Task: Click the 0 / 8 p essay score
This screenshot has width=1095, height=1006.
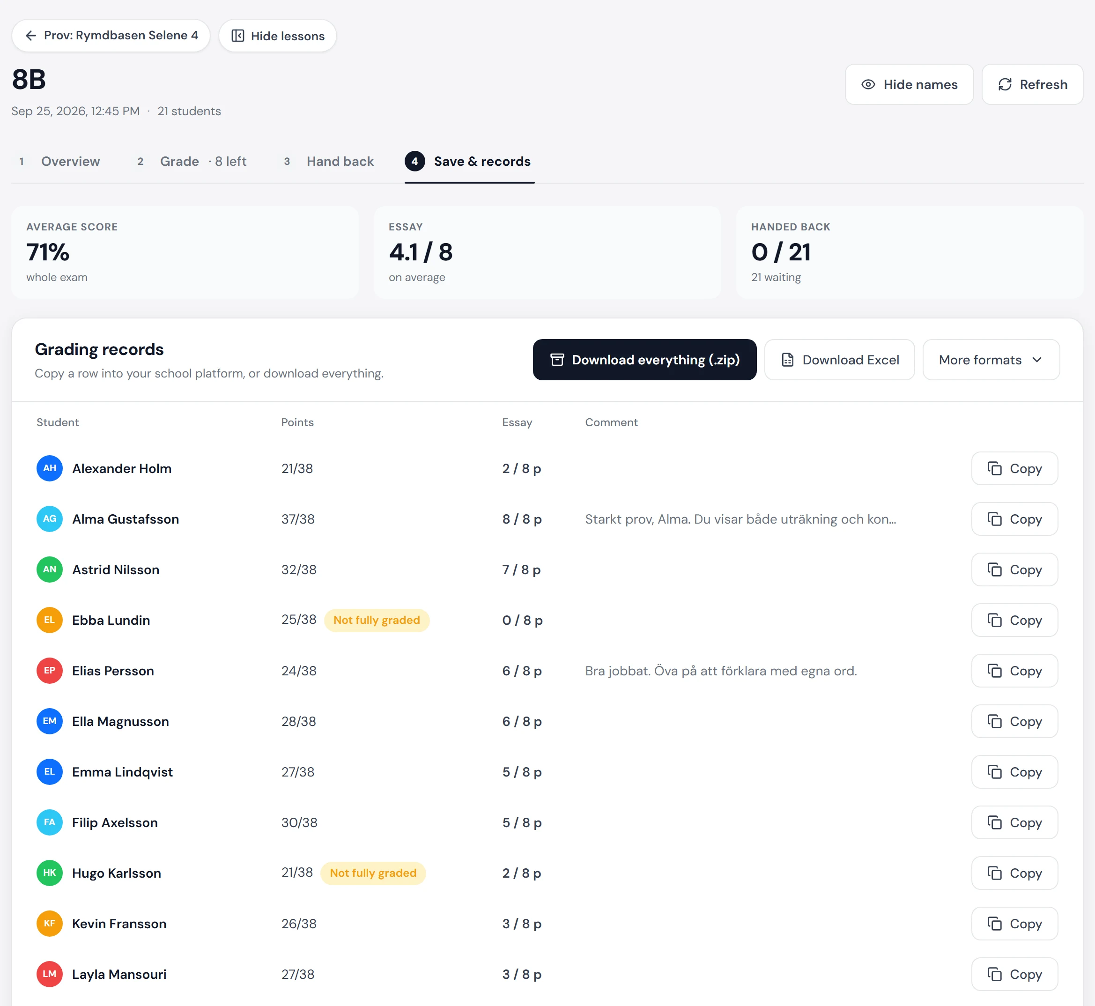Action: tap(523, 620)
